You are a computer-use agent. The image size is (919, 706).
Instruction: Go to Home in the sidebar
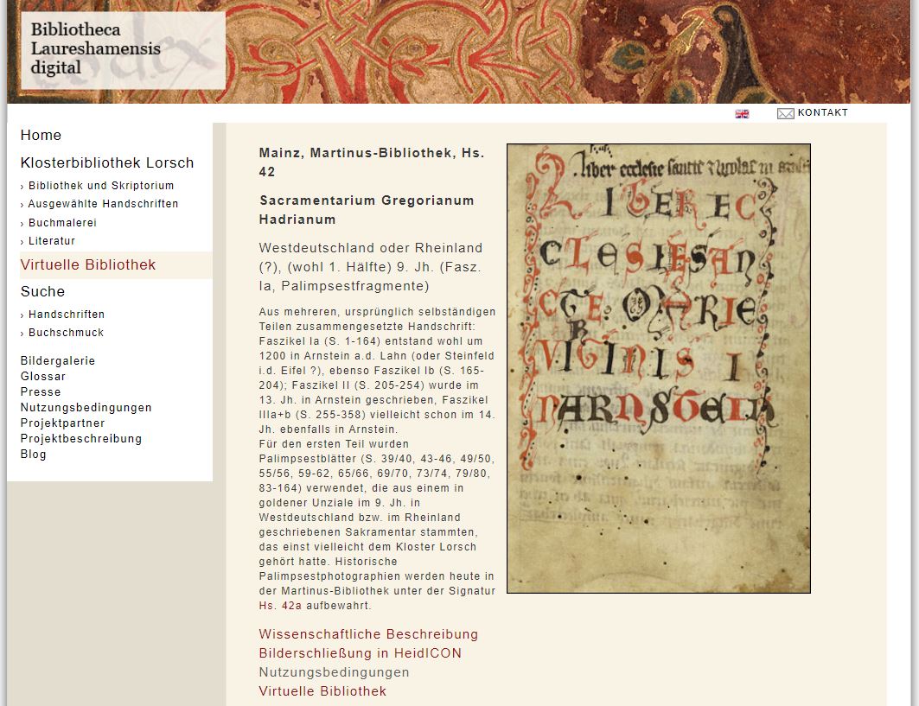41,136
